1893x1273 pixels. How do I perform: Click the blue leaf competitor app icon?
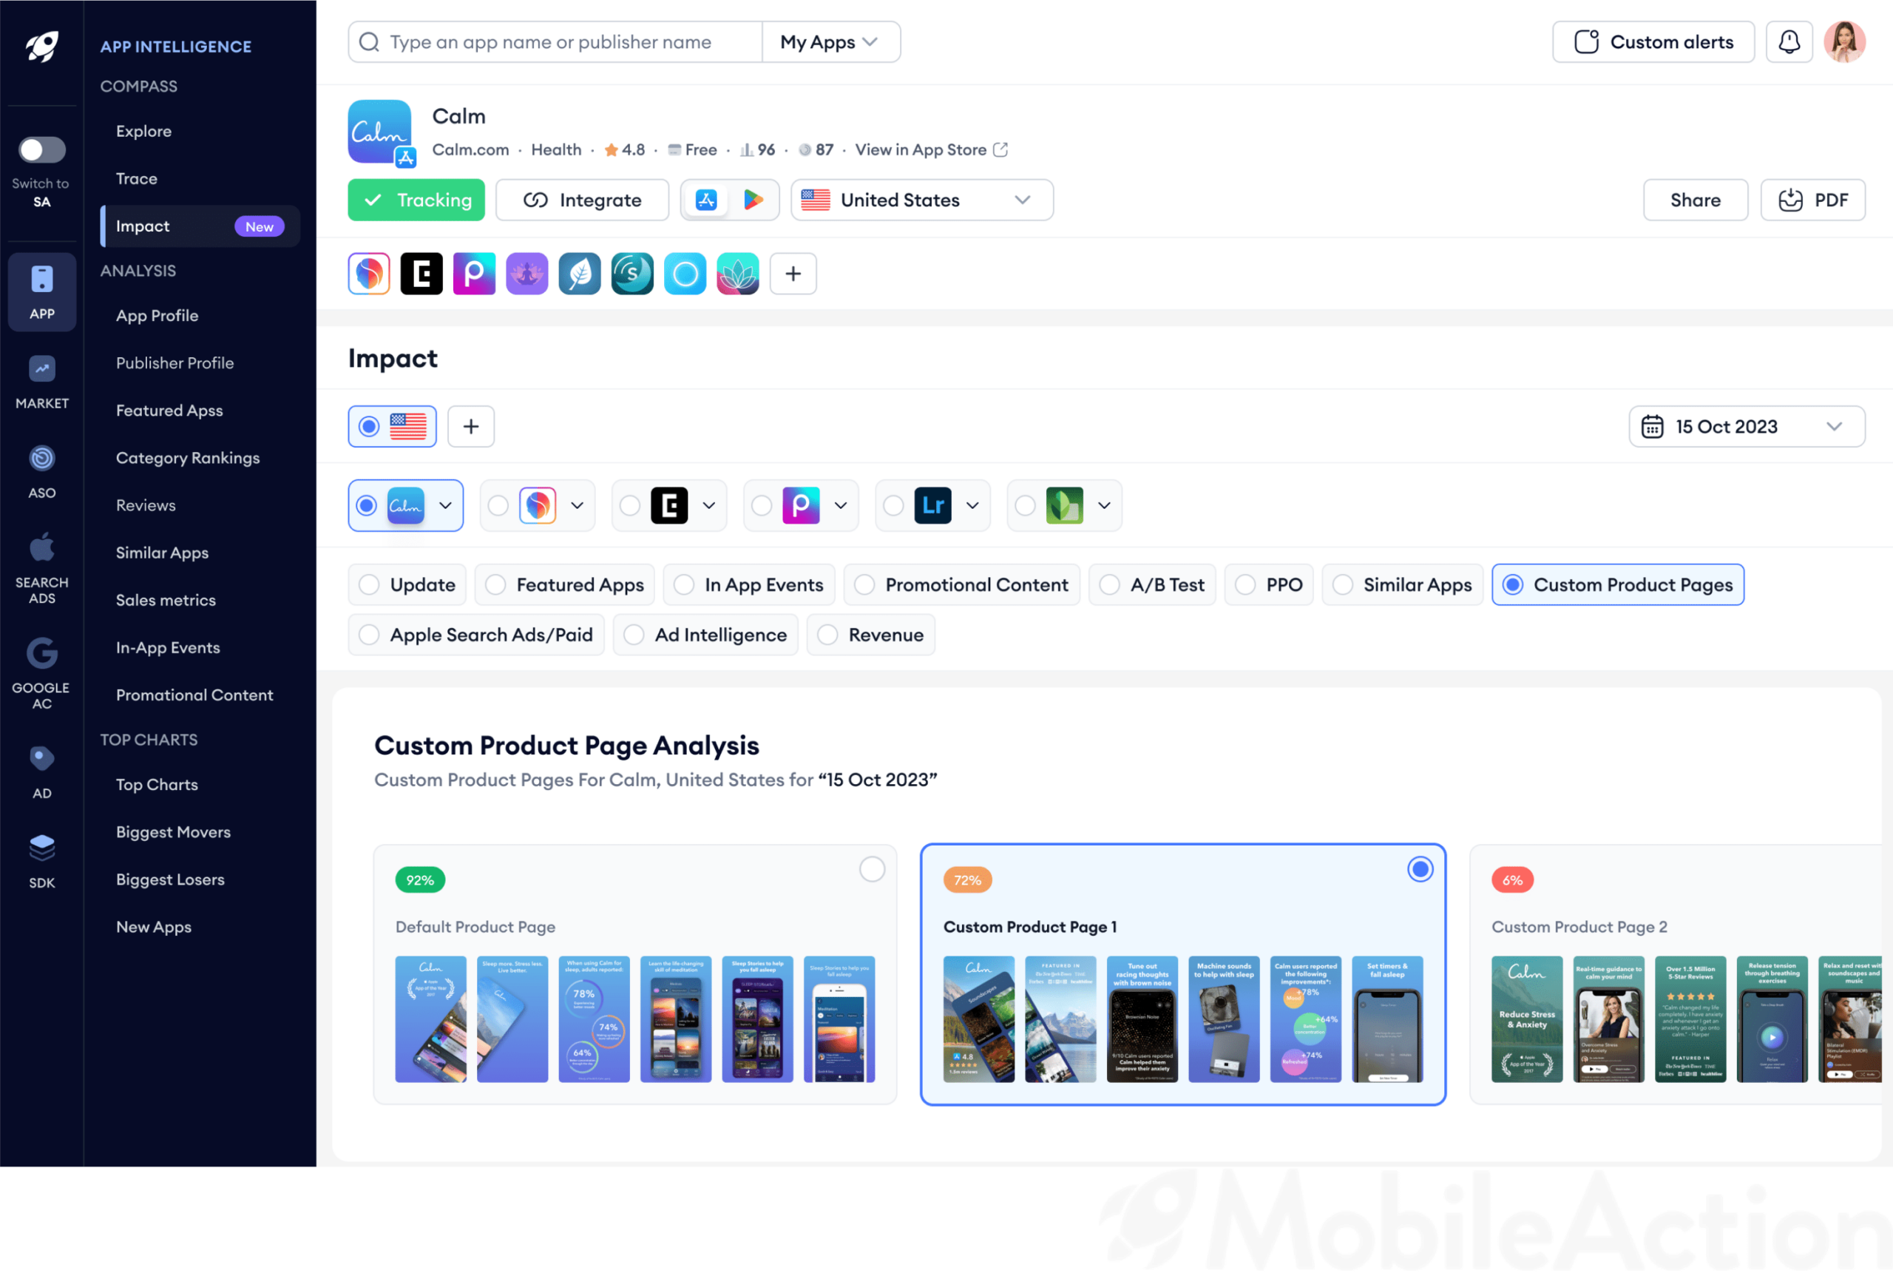[x=579, y=274]
